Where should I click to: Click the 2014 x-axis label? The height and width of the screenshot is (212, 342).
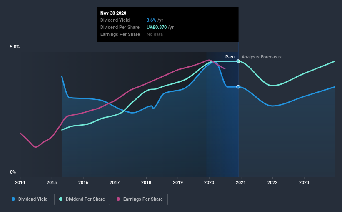(20, 182)
